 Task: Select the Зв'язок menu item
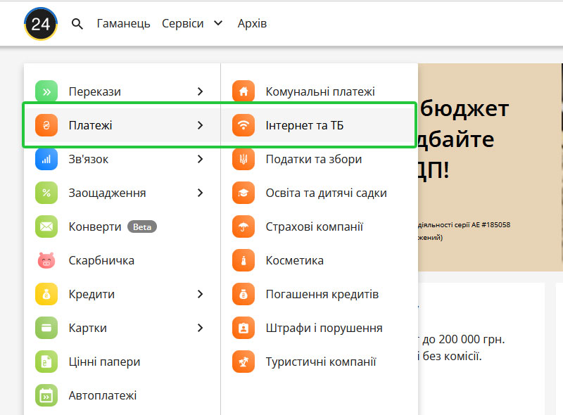click(x=89, y=159)
